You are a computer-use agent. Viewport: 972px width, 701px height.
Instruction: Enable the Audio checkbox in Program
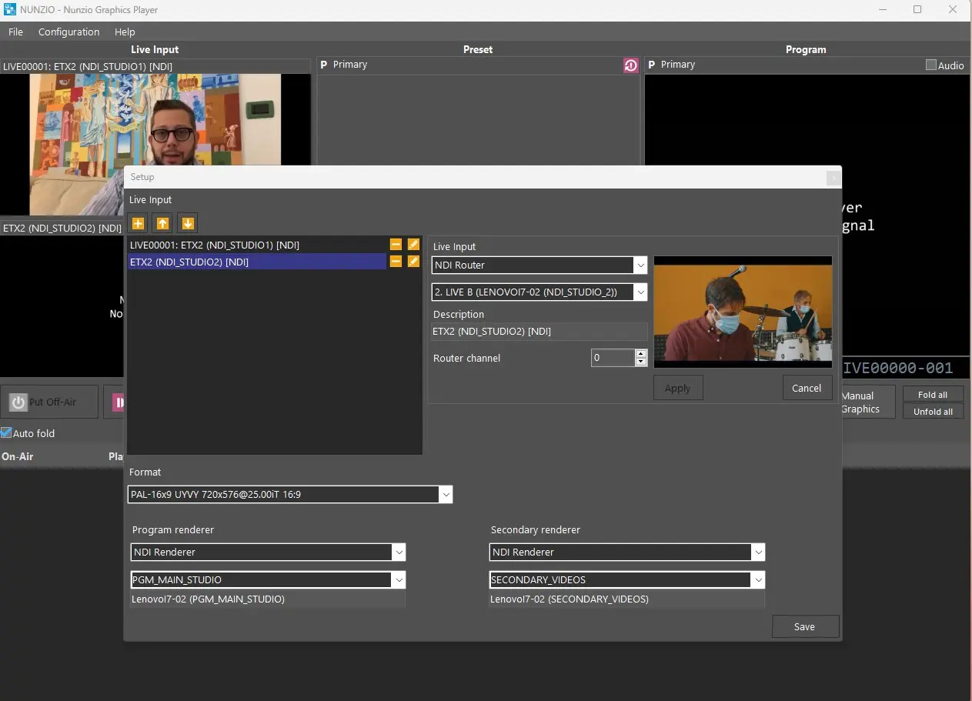(x=931, y=65)
